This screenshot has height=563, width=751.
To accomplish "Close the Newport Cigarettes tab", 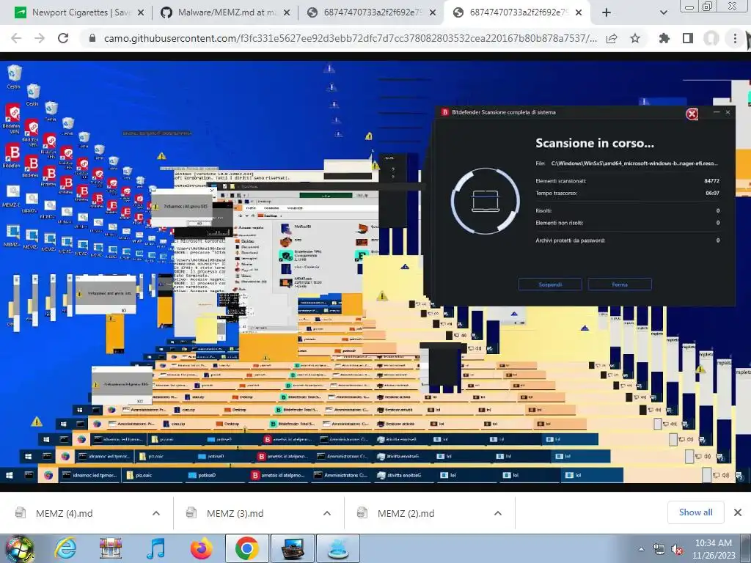I will [x=140, y=13].
